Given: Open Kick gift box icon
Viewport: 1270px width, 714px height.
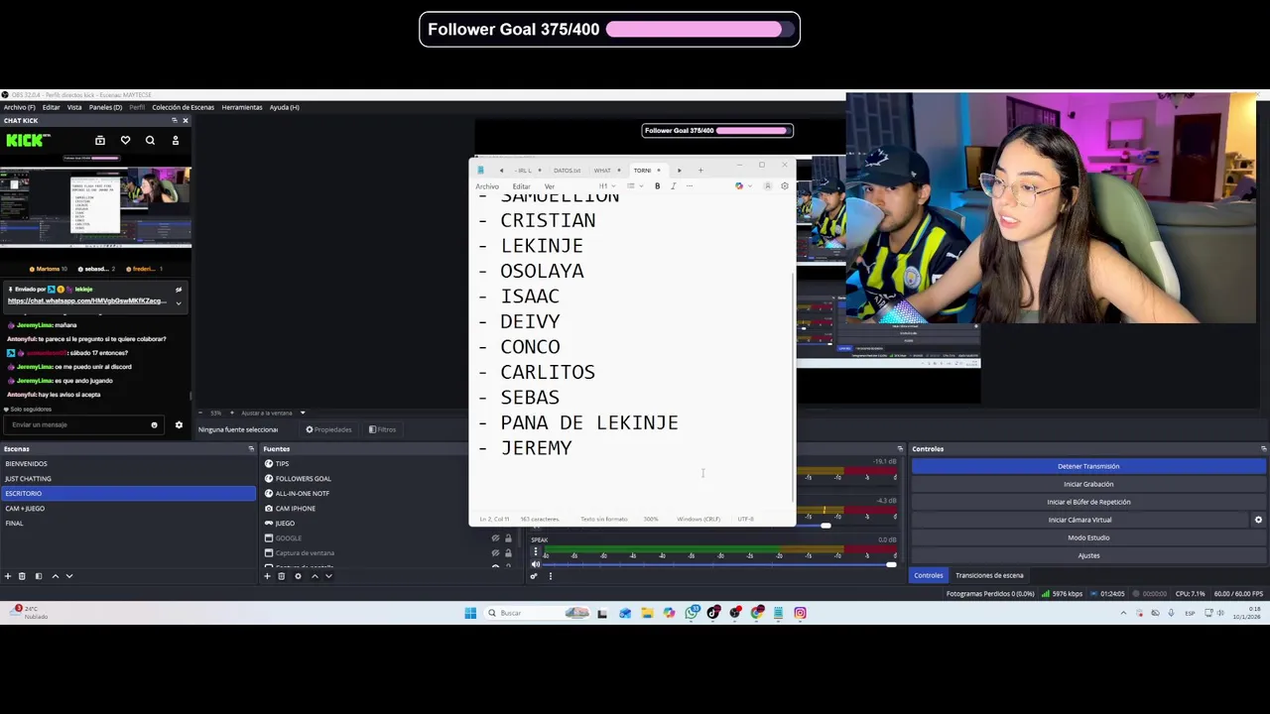Looking at the screenshot, I should pyautogui.click(x=100, y=141).
